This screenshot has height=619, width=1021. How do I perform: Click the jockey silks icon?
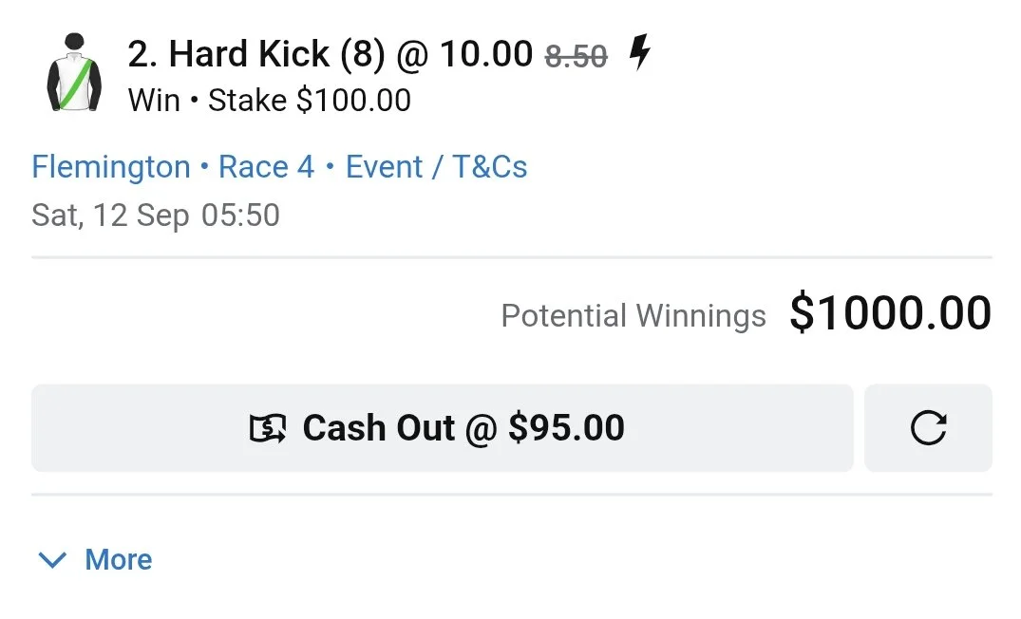[74, 71]
